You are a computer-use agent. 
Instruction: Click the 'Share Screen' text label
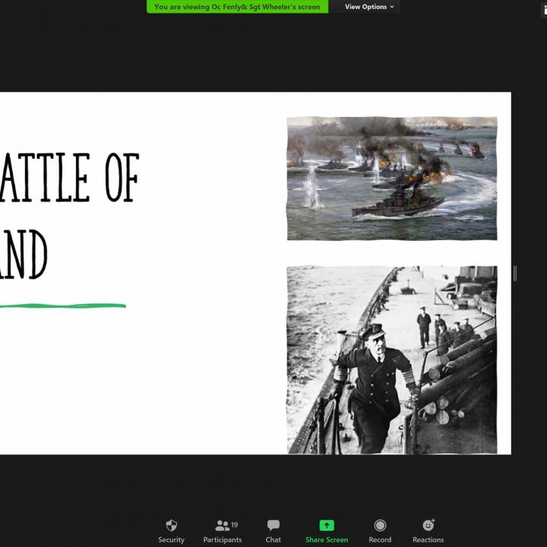327,540
